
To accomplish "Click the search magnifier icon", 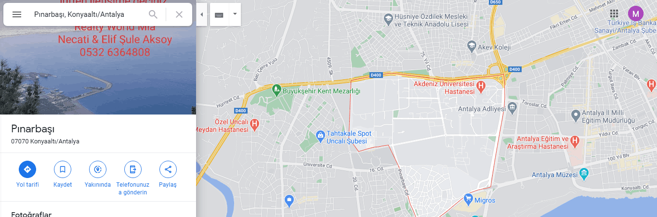I will pos(153,14).
